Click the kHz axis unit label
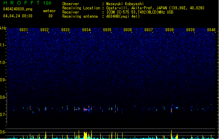219x139 pixels. 3,28
